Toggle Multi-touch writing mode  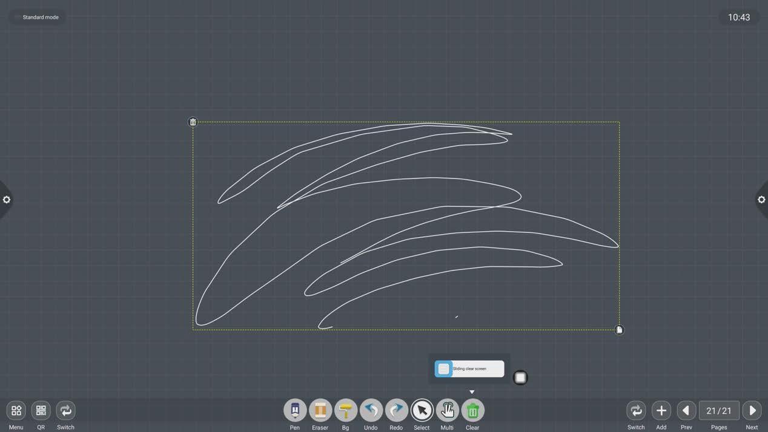coord(448,410)
